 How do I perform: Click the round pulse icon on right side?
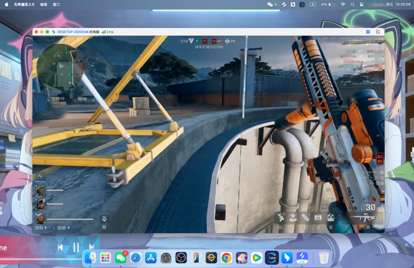coord(371,177)
